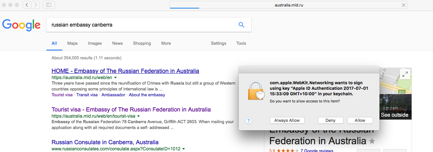This screenshot has height=152, width=433.
Task: Open Russian Consulate in Canberra, Australia result
Action: click(105, 142)
